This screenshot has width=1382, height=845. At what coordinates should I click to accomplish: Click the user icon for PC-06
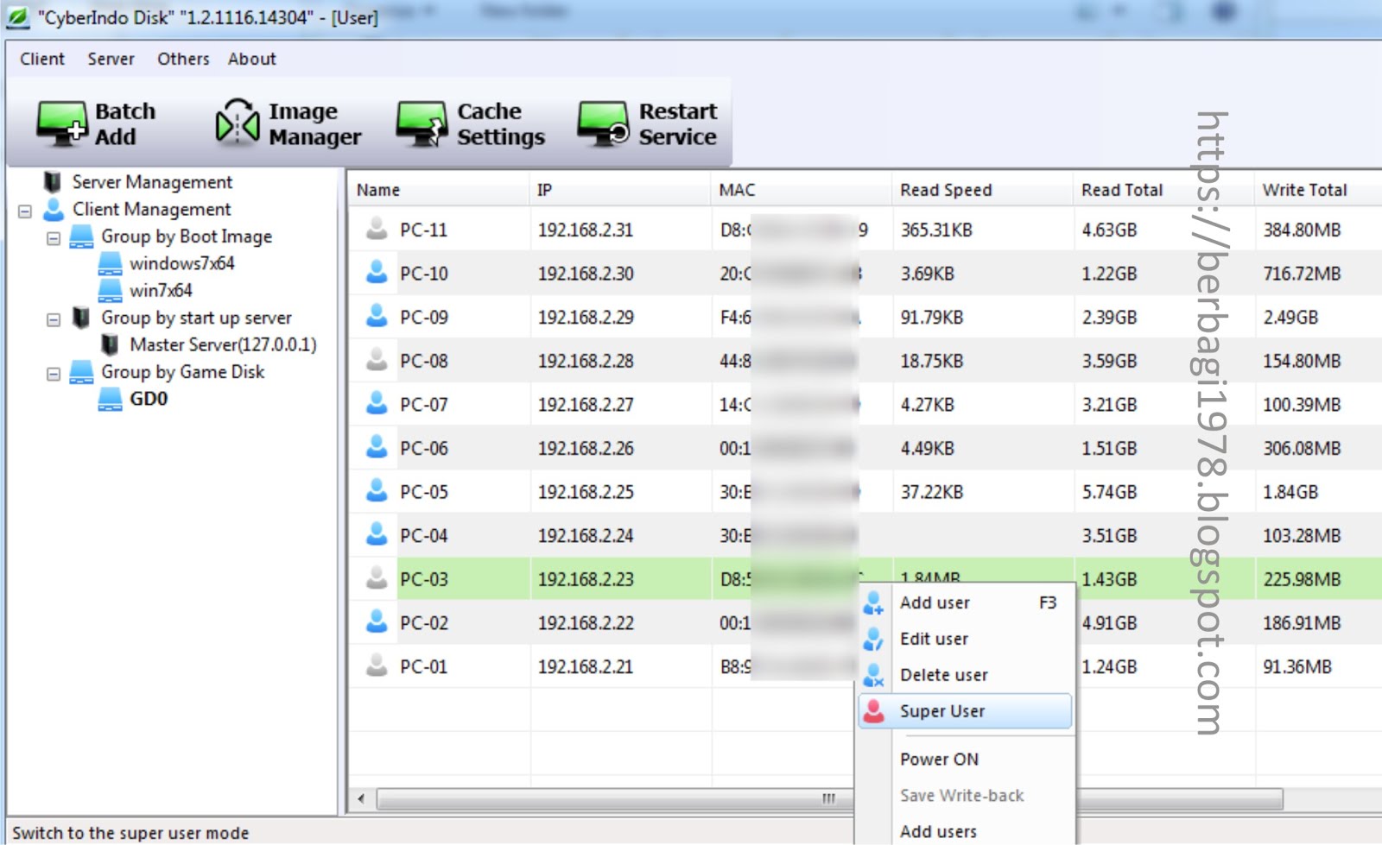[377, 448]
